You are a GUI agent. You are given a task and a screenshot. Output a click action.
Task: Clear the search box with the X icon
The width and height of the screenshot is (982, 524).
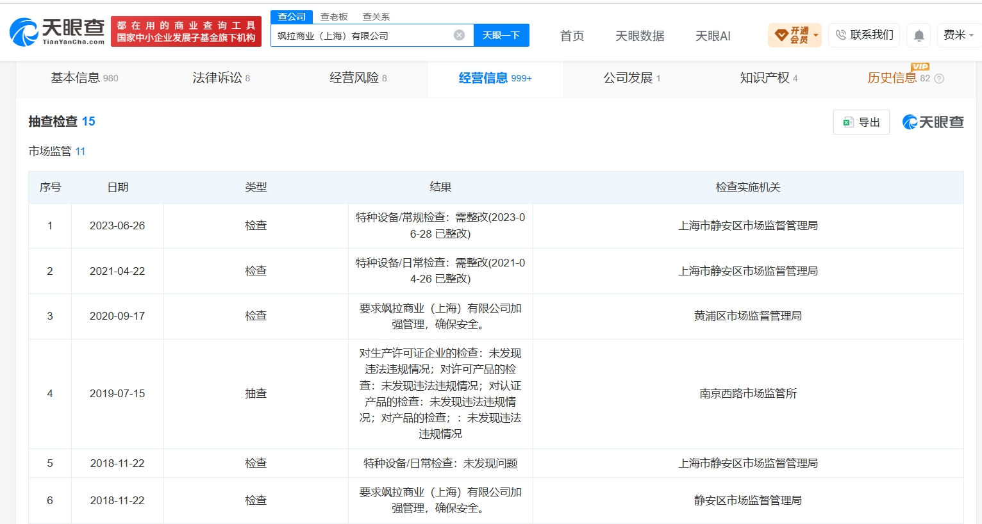tap(459, 35)
